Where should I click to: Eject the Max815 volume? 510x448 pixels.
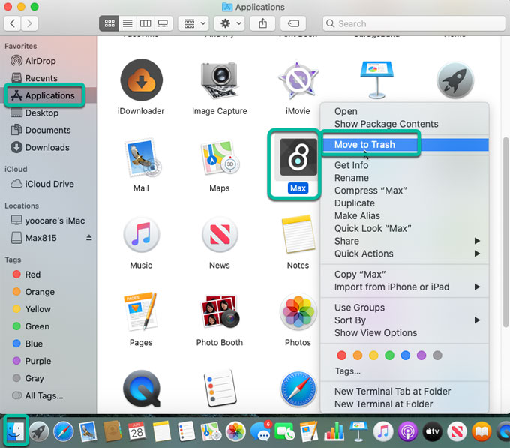(89, 238)
